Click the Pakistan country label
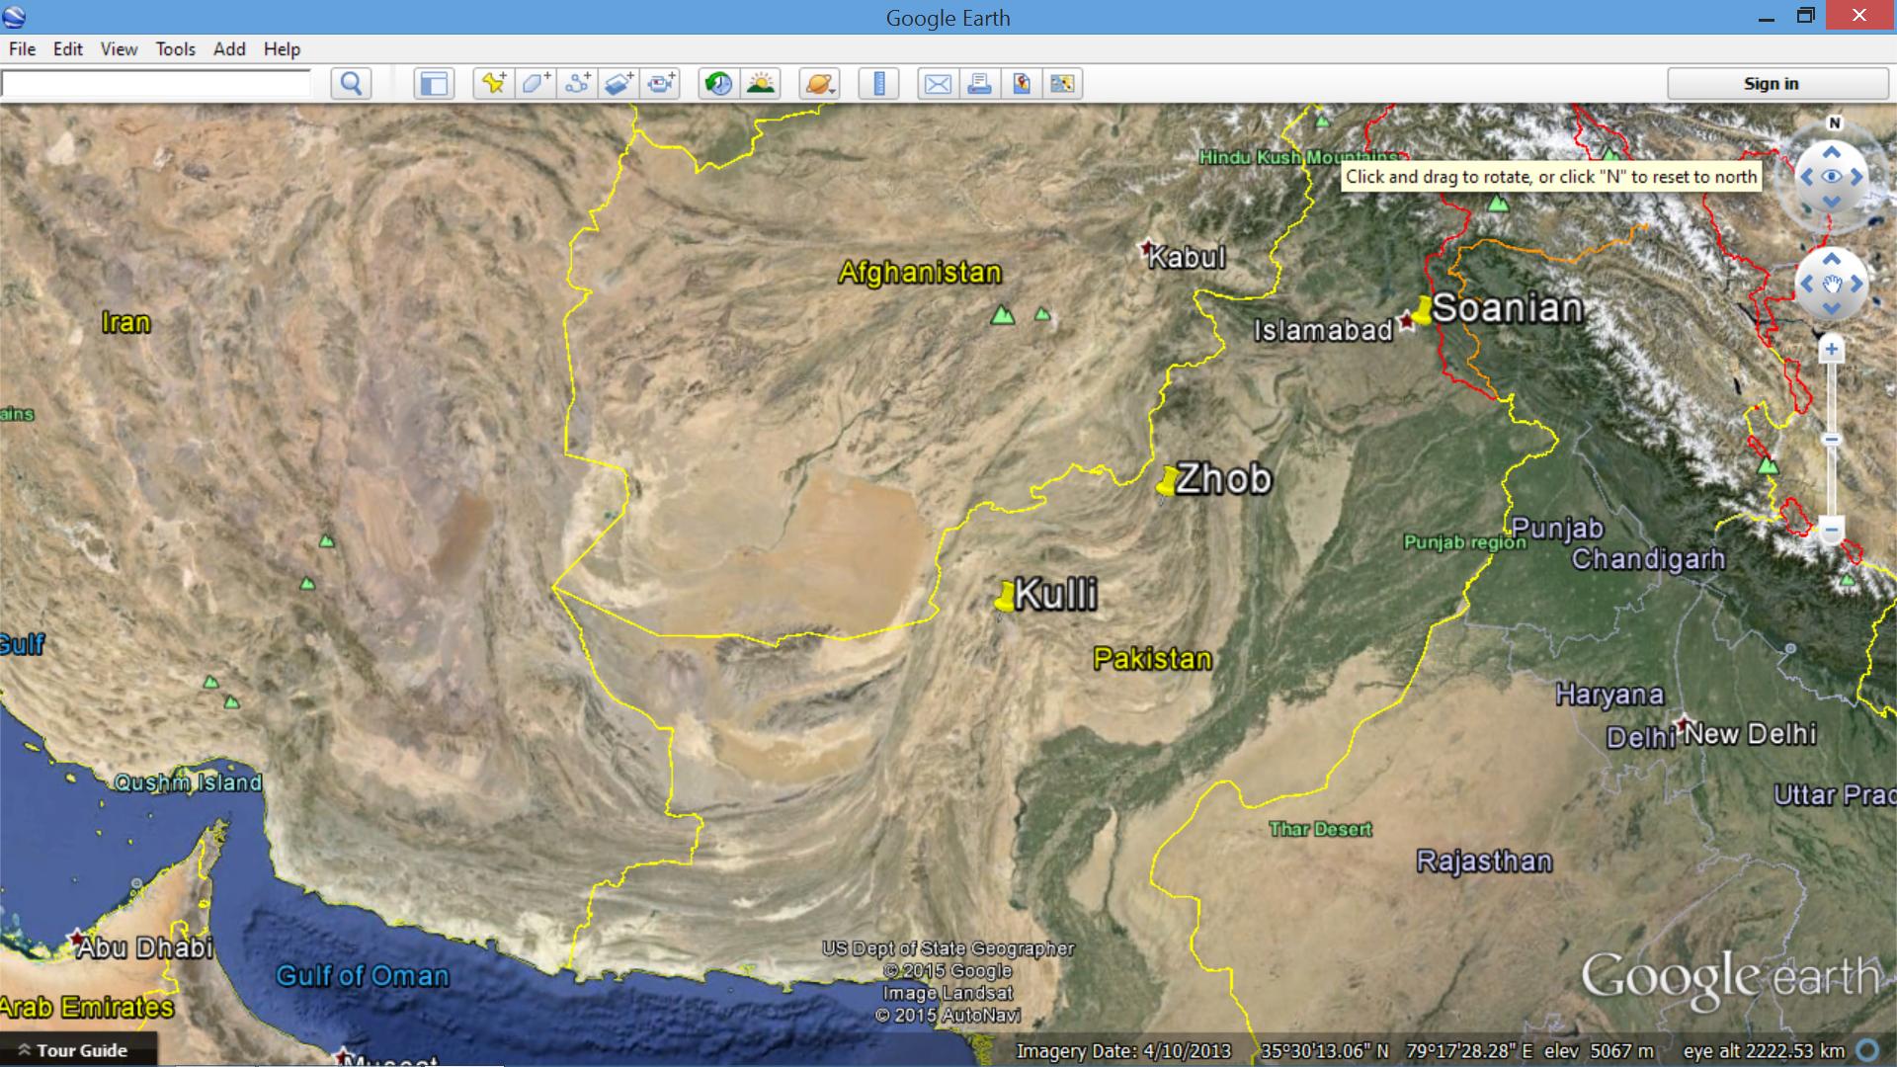Viewport: 1897px width, 1067px height. coord(1152,659)
